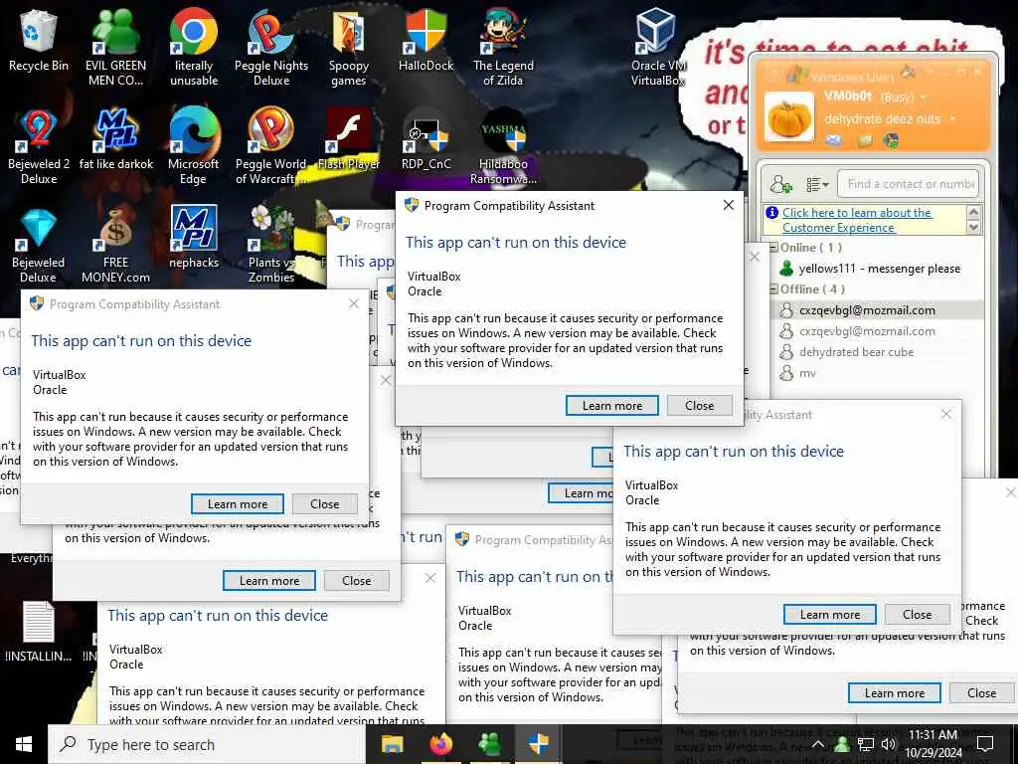Screen dimensions: 1018x764
Task: Collapse the Offline (4) contact group
Action: pyautogui.click(x=773, y=289)
